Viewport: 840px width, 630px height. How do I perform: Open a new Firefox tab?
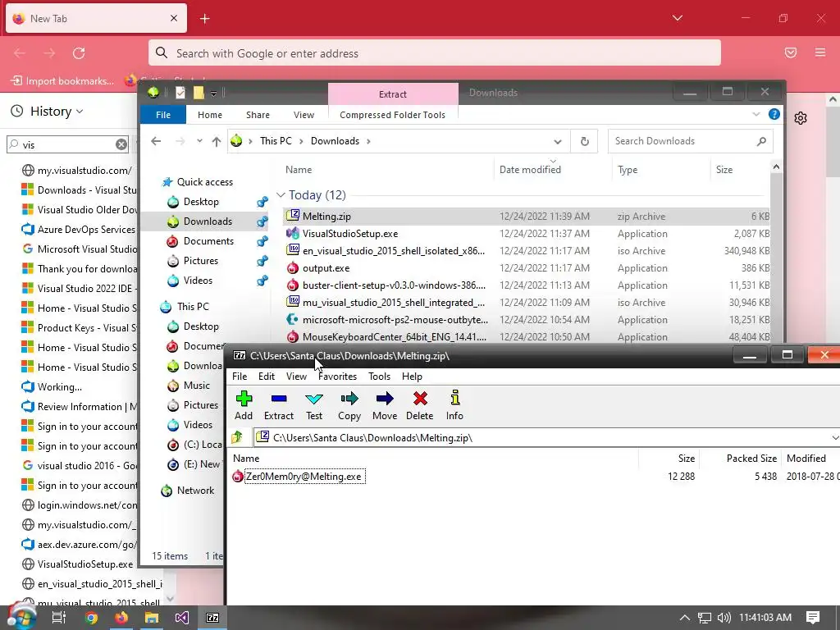click(x=204, y=19)
